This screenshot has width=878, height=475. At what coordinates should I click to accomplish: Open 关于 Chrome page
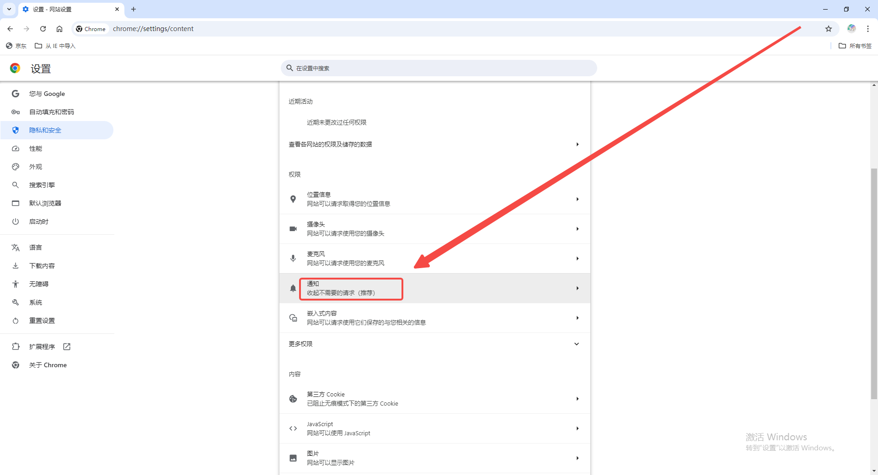(x=48, y=365)
